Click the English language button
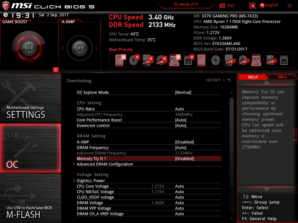 point(272,5)
